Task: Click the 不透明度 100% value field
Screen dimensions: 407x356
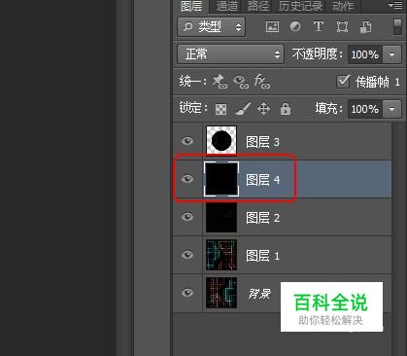Action: coord(365,54)
